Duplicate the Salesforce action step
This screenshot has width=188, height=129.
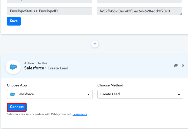click(176, 66)
